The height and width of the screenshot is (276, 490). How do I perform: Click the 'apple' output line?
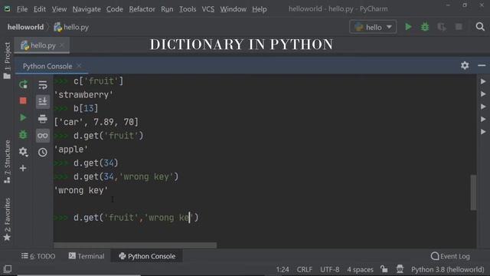[71, 149]
